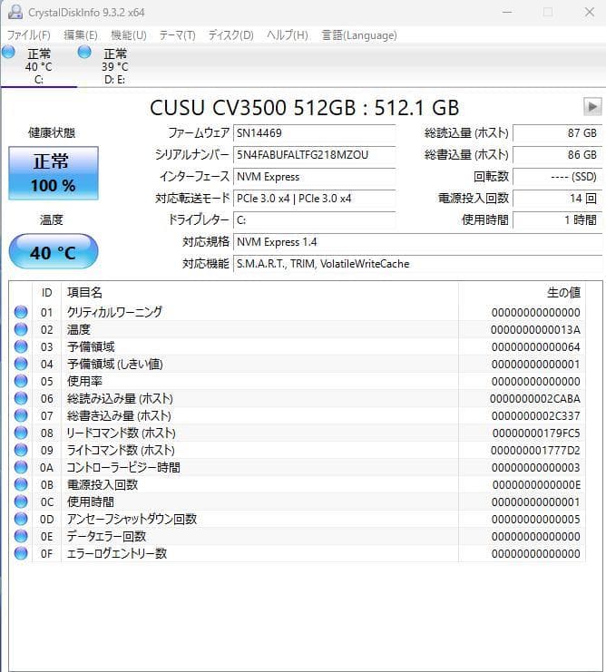Viewport: 606px width, 672px height.
Task: Click the transfer mode field PCIe 3.0 x4
Action: click(x=314, y=199)
